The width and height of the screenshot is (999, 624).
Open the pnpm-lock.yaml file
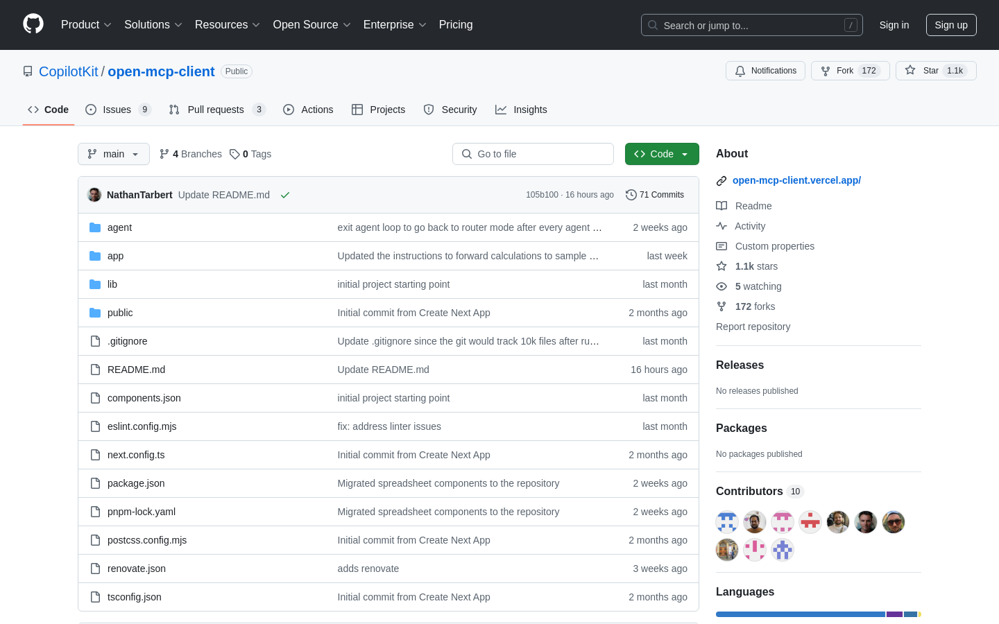tap(142, 512)
